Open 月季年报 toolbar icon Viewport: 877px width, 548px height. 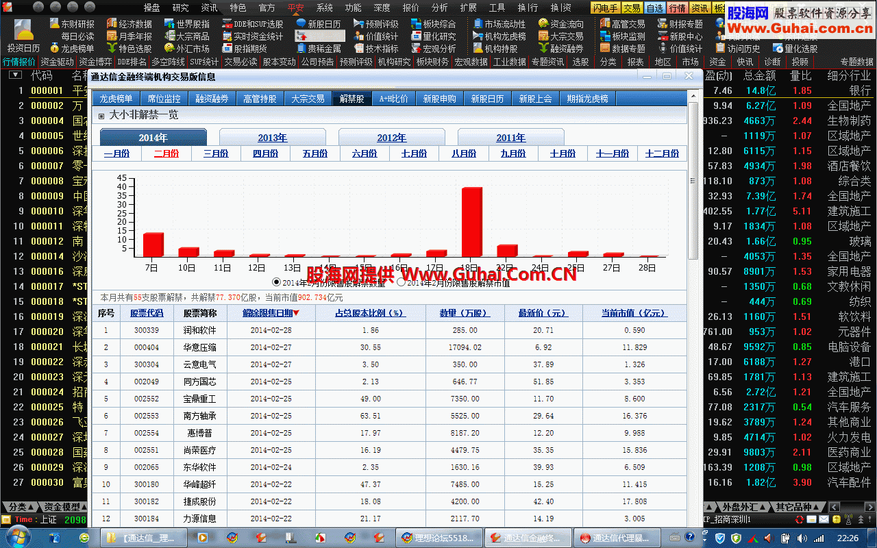coord(129,36)
